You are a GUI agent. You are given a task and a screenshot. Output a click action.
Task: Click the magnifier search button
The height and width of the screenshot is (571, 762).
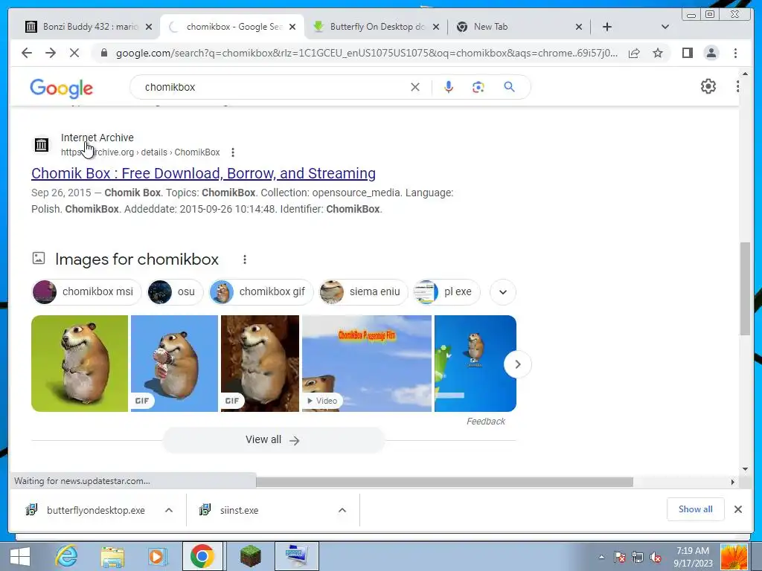coord(509,87)
